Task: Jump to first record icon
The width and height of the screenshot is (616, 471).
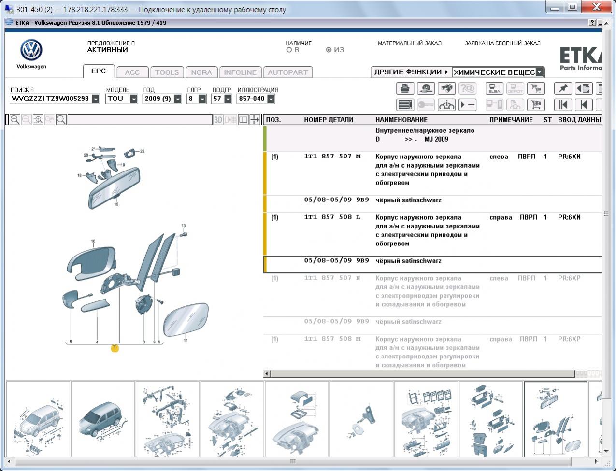Action: click(563, 105)
